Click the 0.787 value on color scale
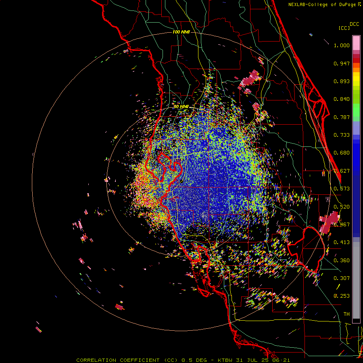 (x=342, y=117)
